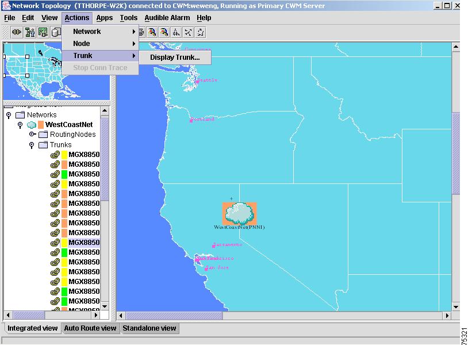Switch to the Auto Route view tab
Viewport: 468px width, 345px height.
(x=90, y=328)
